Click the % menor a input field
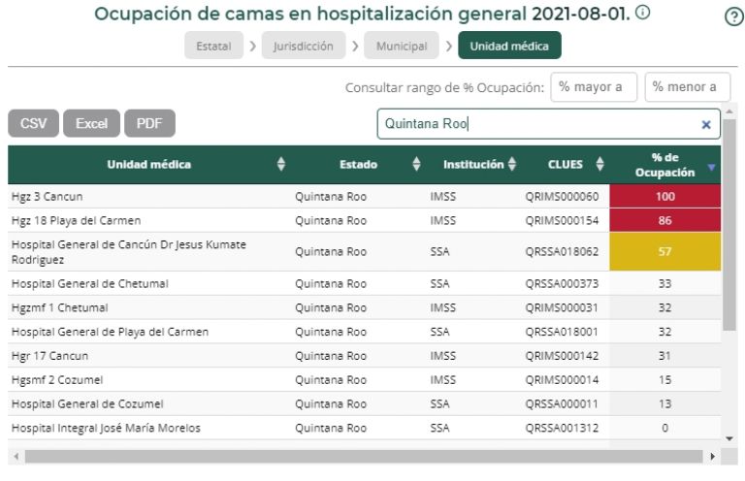The height and width of the screenshot is (481, 745). pyautogui.click(x=688, y=87)
